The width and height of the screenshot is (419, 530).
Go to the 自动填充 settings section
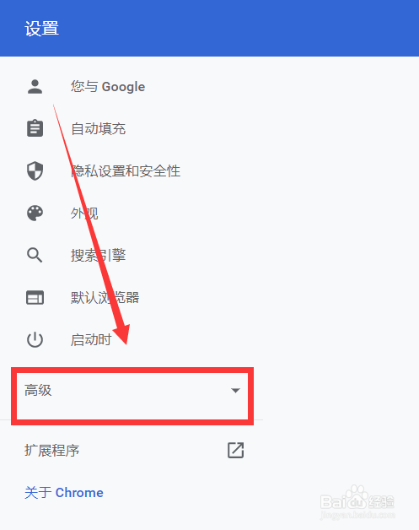(99, 128)
